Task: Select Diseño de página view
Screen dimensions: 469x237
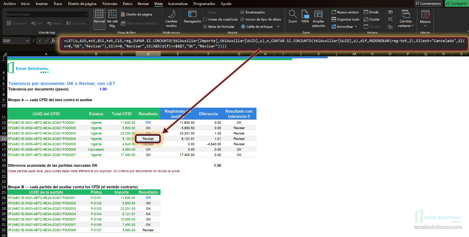Action: tap(136, 14)
